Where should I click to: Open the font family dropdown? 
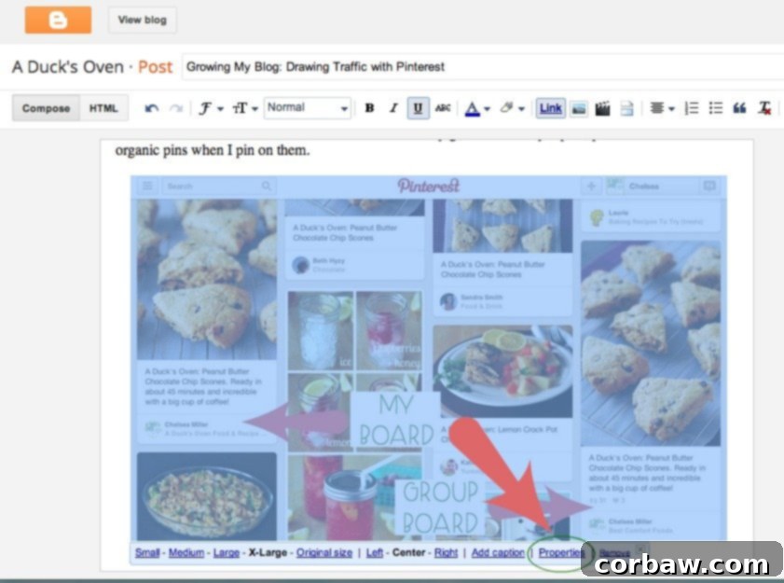pos(207,108)
